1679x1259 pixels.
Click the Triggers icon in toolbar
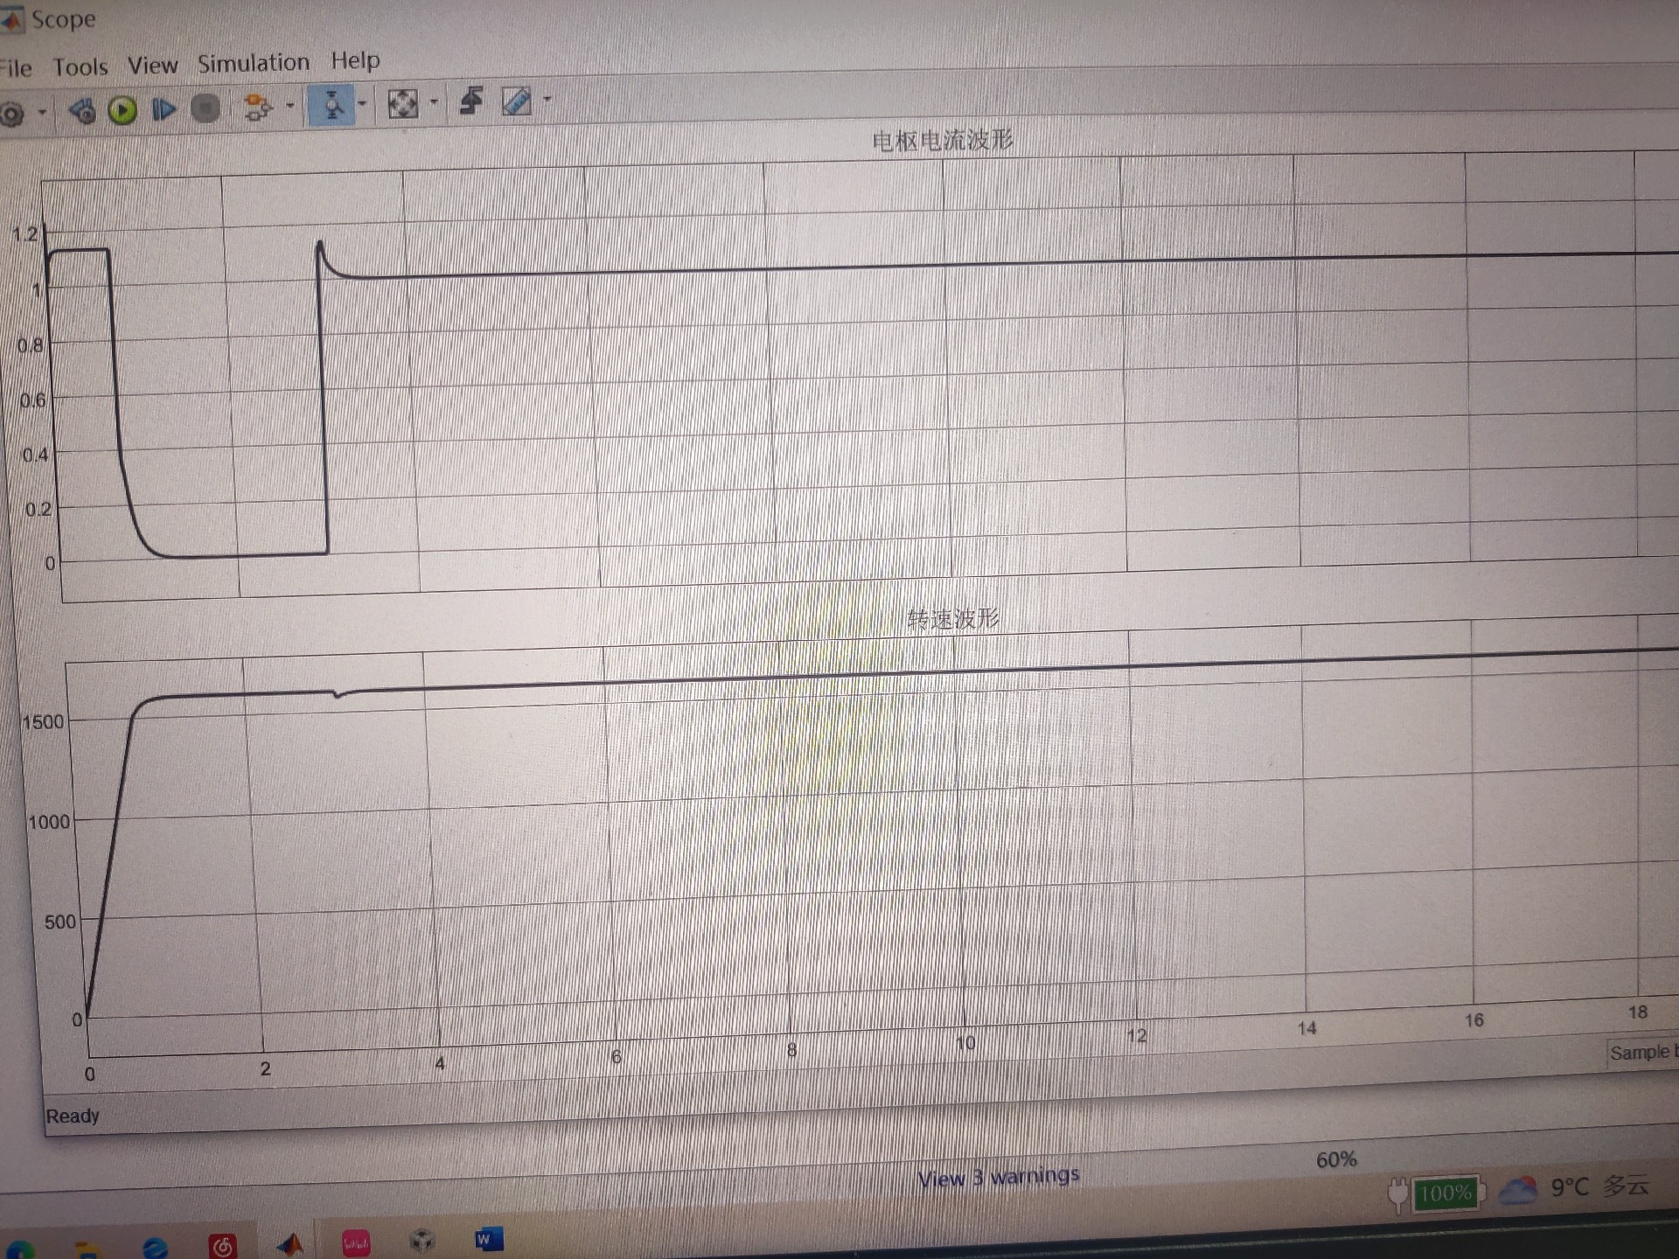[x=471, y=101]
